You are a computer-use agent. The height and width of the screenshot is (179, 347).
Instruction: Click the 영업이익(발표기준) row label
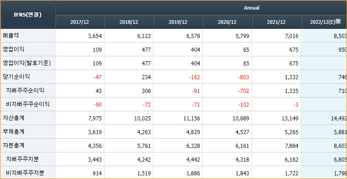tap(27, 63)
